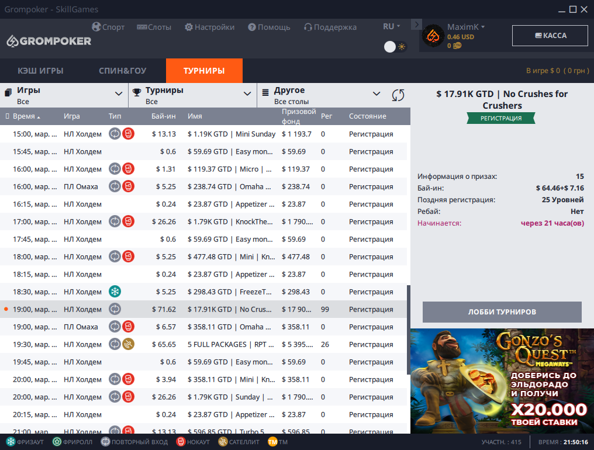The height and width of the screenshot is (450, 594).
Task: Click knockout icon on $119.37 GTD Micro row
Action: click(x=129, y=168)
